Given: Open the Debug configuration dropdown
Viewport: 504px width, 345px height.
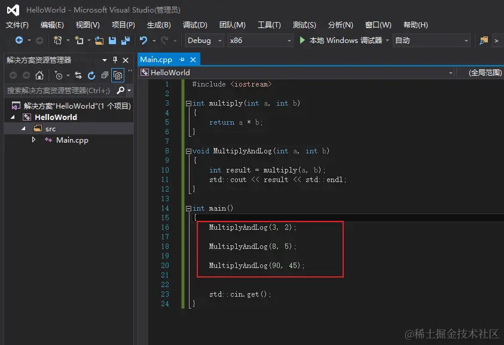Looking at the screenshot, I should coord(204,41).
